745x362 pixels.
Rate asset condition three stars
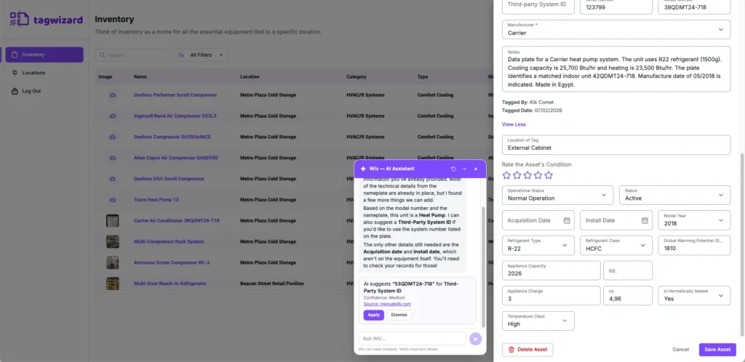pyautogui.click(x=527, y=175)
